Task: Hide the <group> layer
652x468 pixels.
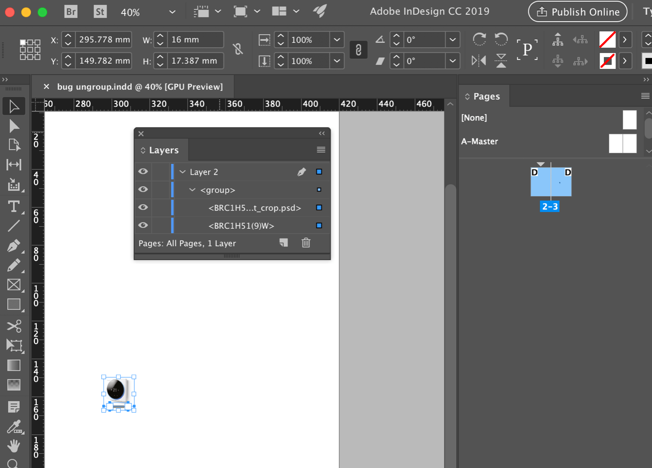Action: click(143, 190)
